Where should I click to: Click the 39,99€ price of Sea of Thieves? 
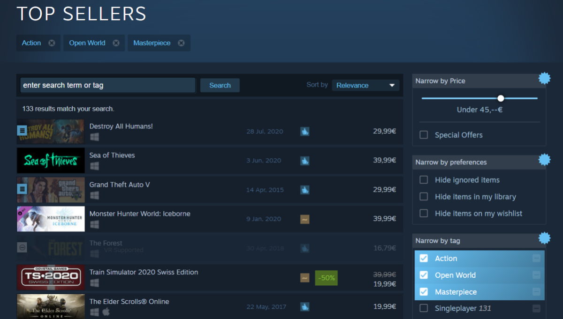(x=385, y=160)
